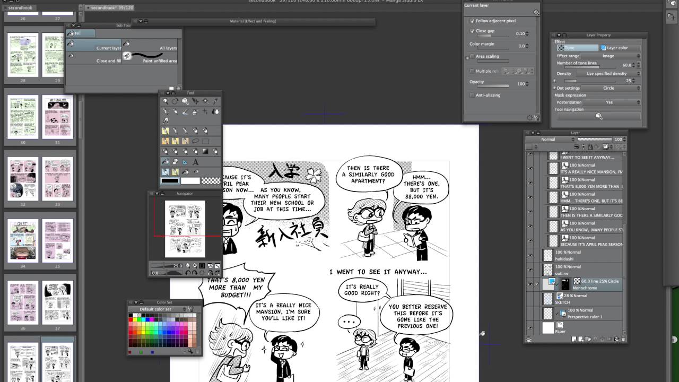Click the new raster layer icon
Image resolution: width=679 pixels, height=382 pixels.
tap(574, 338)
